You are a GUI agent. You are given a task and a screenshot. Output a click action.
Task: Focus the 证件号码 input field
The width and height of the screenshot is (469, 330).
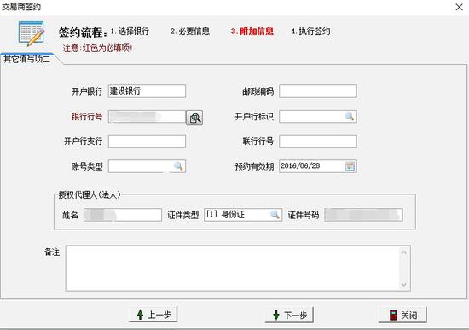(x=364, y=215)
